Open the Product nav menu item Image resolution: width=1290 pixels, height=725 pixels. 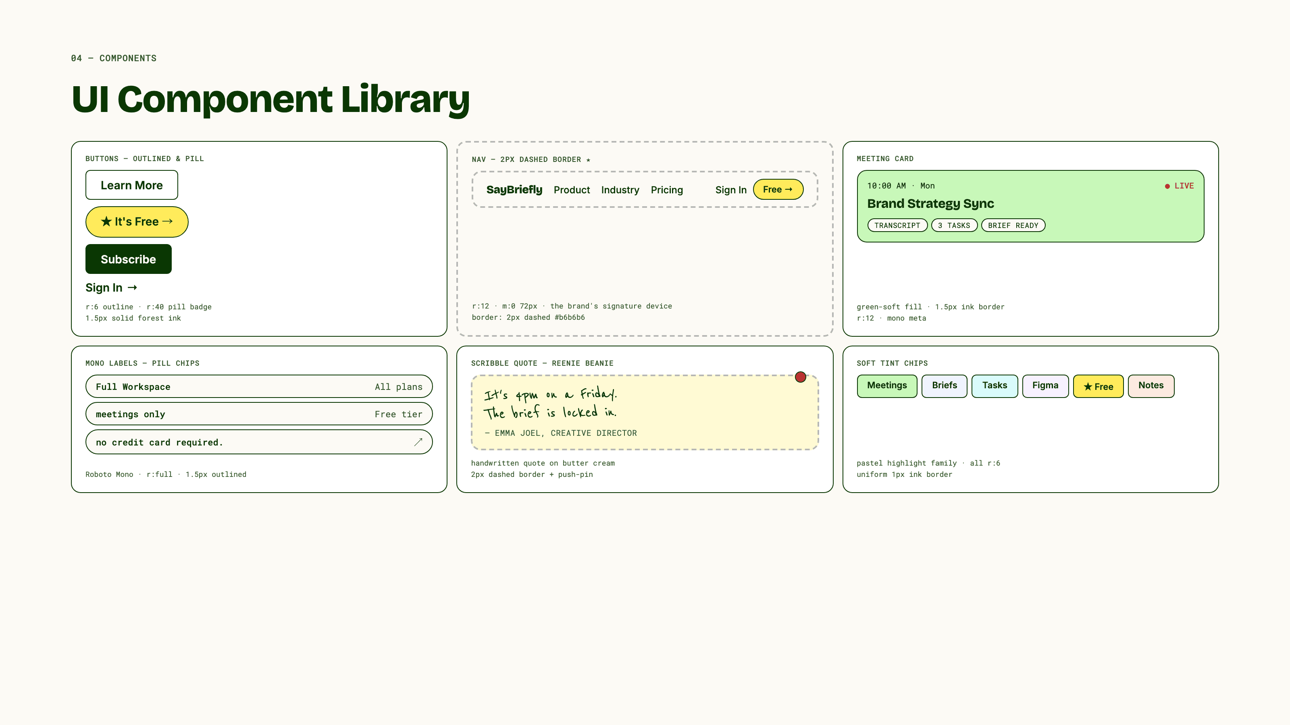[572, 190]
